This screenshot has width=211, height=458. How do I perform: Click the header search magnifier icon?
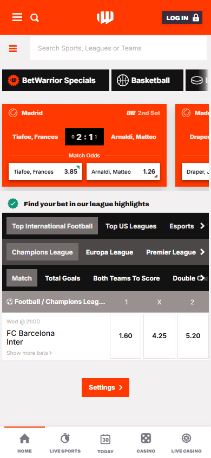(35, 18)
